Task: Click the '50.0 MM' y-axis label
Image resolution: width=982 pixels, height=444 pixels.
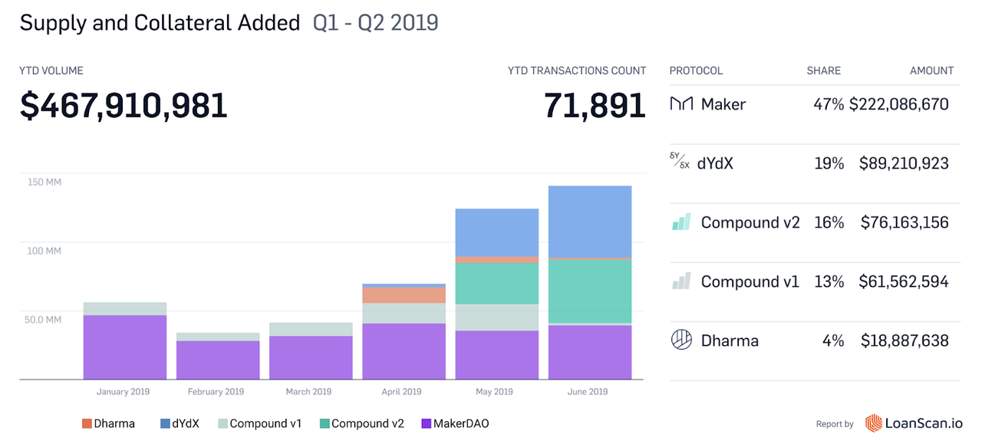Action: [44, 319]
